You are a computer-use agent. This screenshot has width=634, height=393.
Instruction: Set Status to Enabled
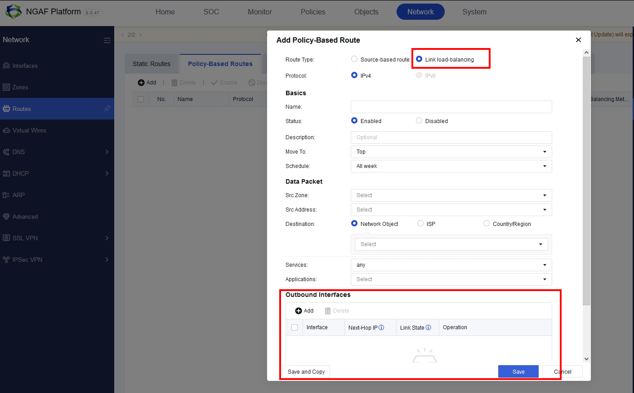click(354, 120)
